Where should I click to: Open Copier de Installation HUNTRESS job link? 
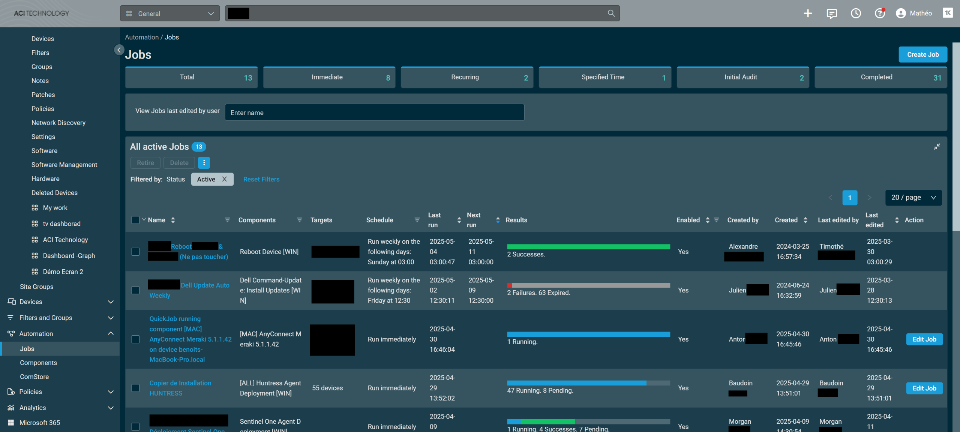180,388
